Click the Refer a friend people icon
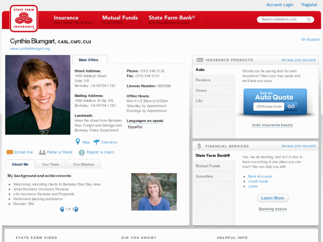 [x=42, y=152]
